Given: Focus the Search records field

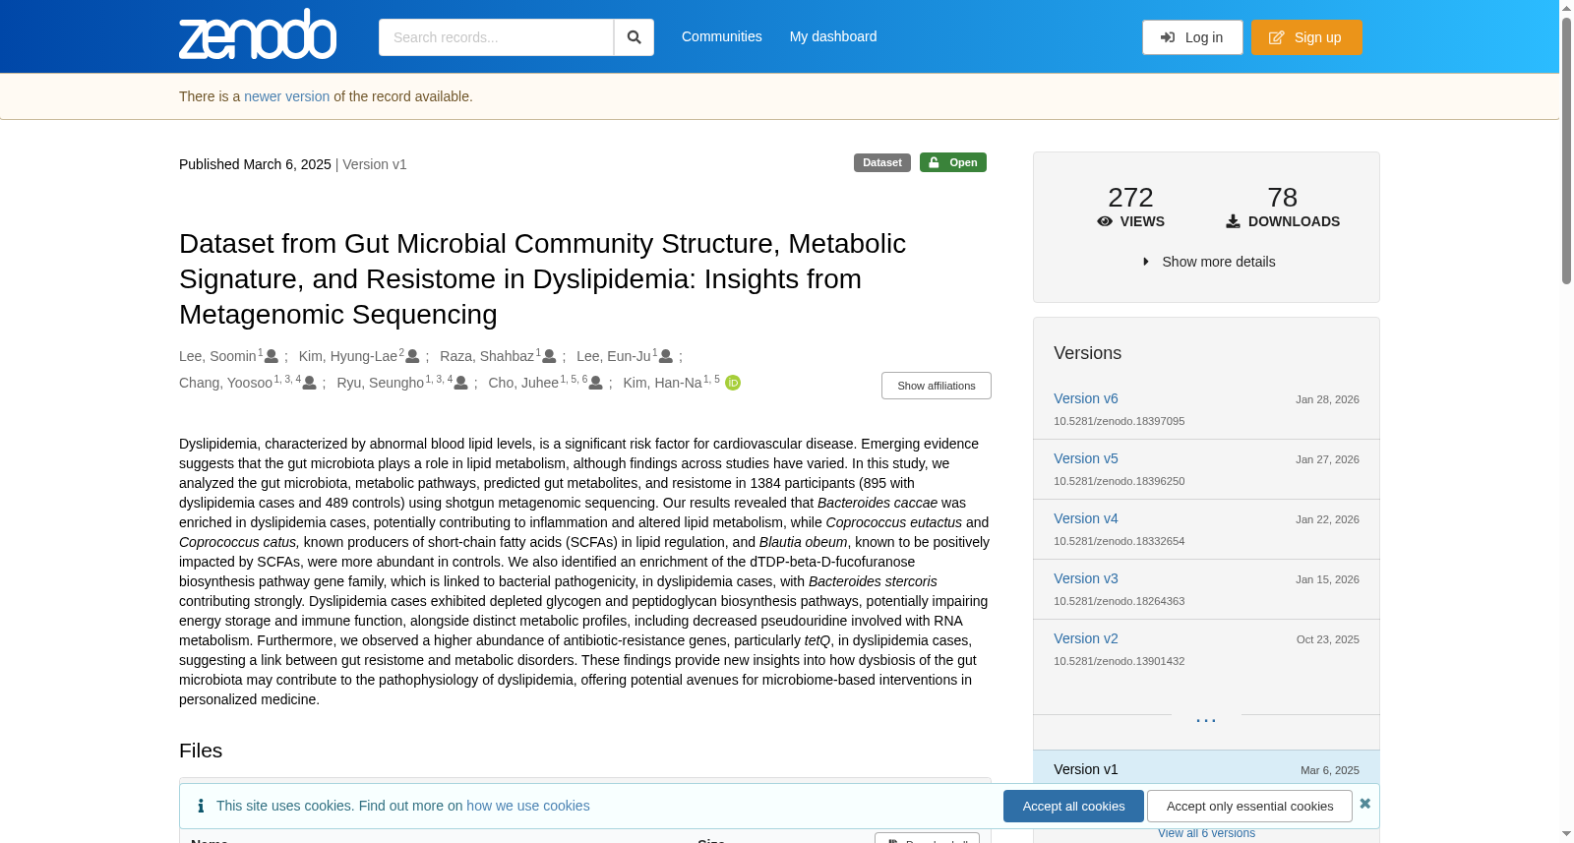Looking at the screenshot, I should pos(496,37).
